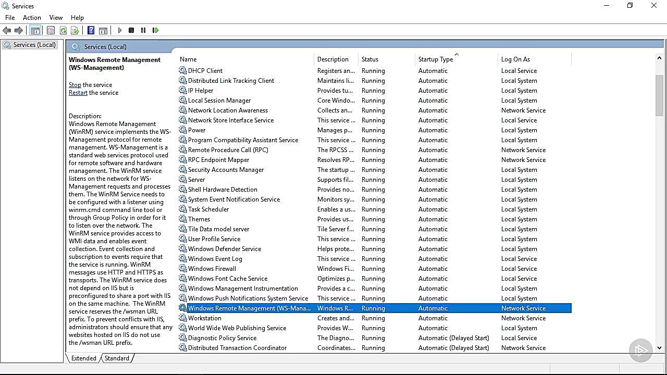
Task: Sort by the Description column header
Action: click(336, 59)
